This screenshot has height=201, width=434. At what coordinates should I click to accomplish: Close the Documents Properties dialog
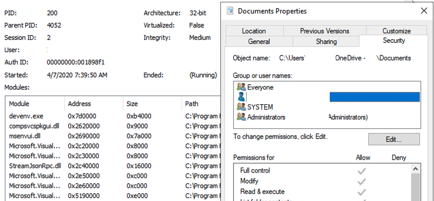click(424, 11)
